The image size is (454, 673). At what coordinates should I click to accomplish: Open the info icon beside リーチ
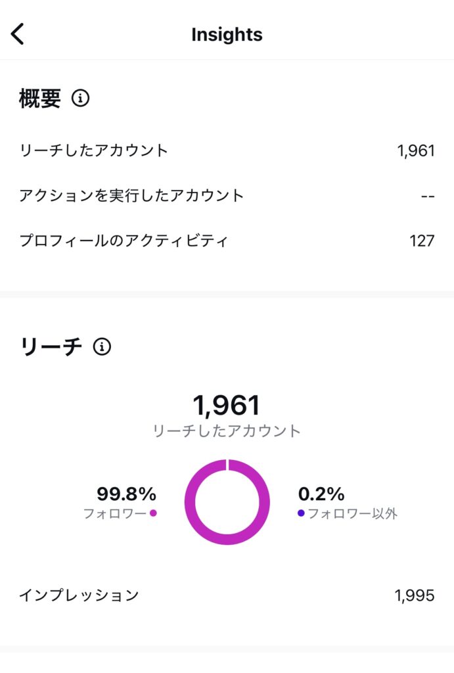(102, 346)
